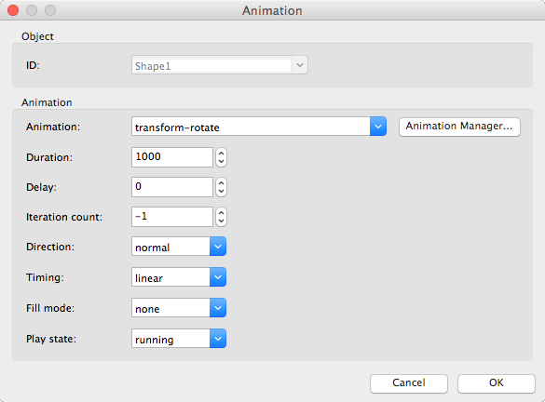Expand the Timing dropdown set to linear

tap(179, 277)
